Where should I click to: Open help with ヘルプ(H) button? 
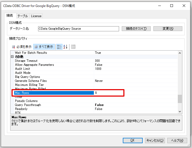click(177, 140)
